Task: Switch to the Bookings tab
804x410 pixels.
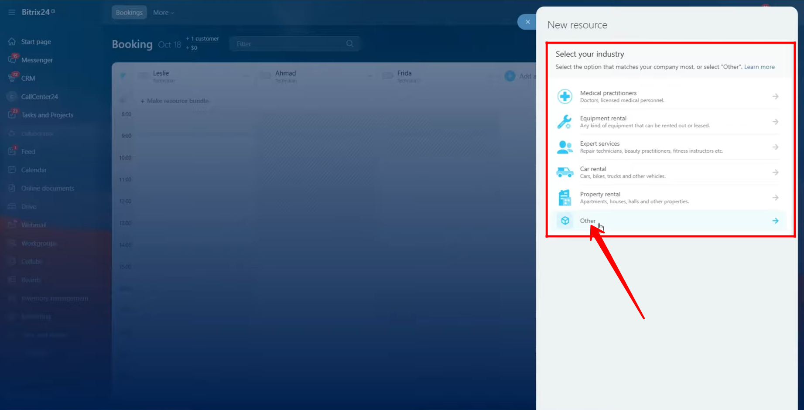Action: (129, 13)
